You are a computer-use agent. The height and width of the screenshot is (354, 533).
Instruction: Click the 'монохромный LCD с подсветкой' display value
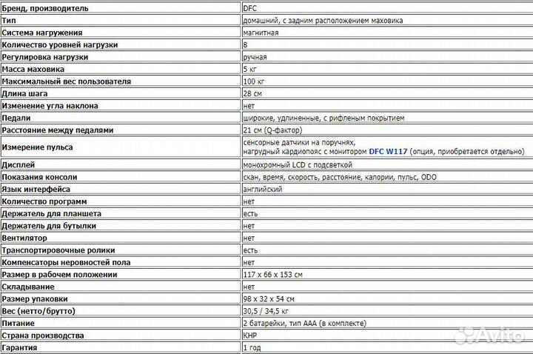pyautogui.click(x=298, y=164)
